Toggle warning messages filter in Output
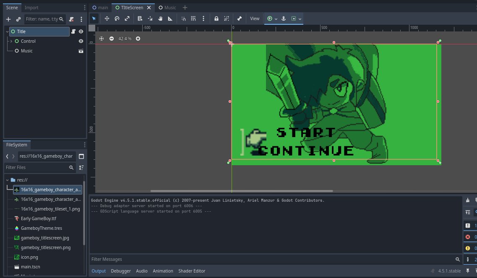Viewport: 477px width, 278px height. (x=470, y=248)
